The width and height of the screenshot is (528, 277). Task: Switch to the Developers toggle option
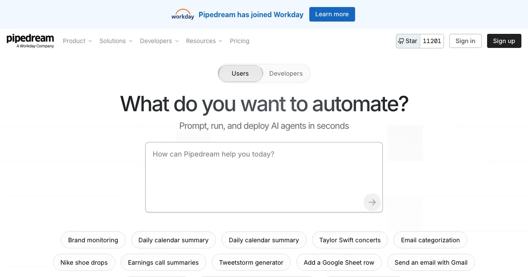286,73
